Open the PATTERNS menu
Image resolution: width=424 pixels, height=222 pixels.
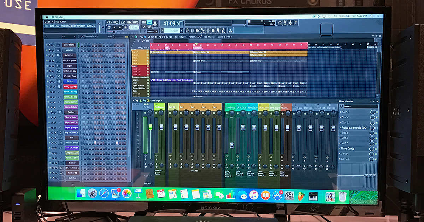coord(65,26)
